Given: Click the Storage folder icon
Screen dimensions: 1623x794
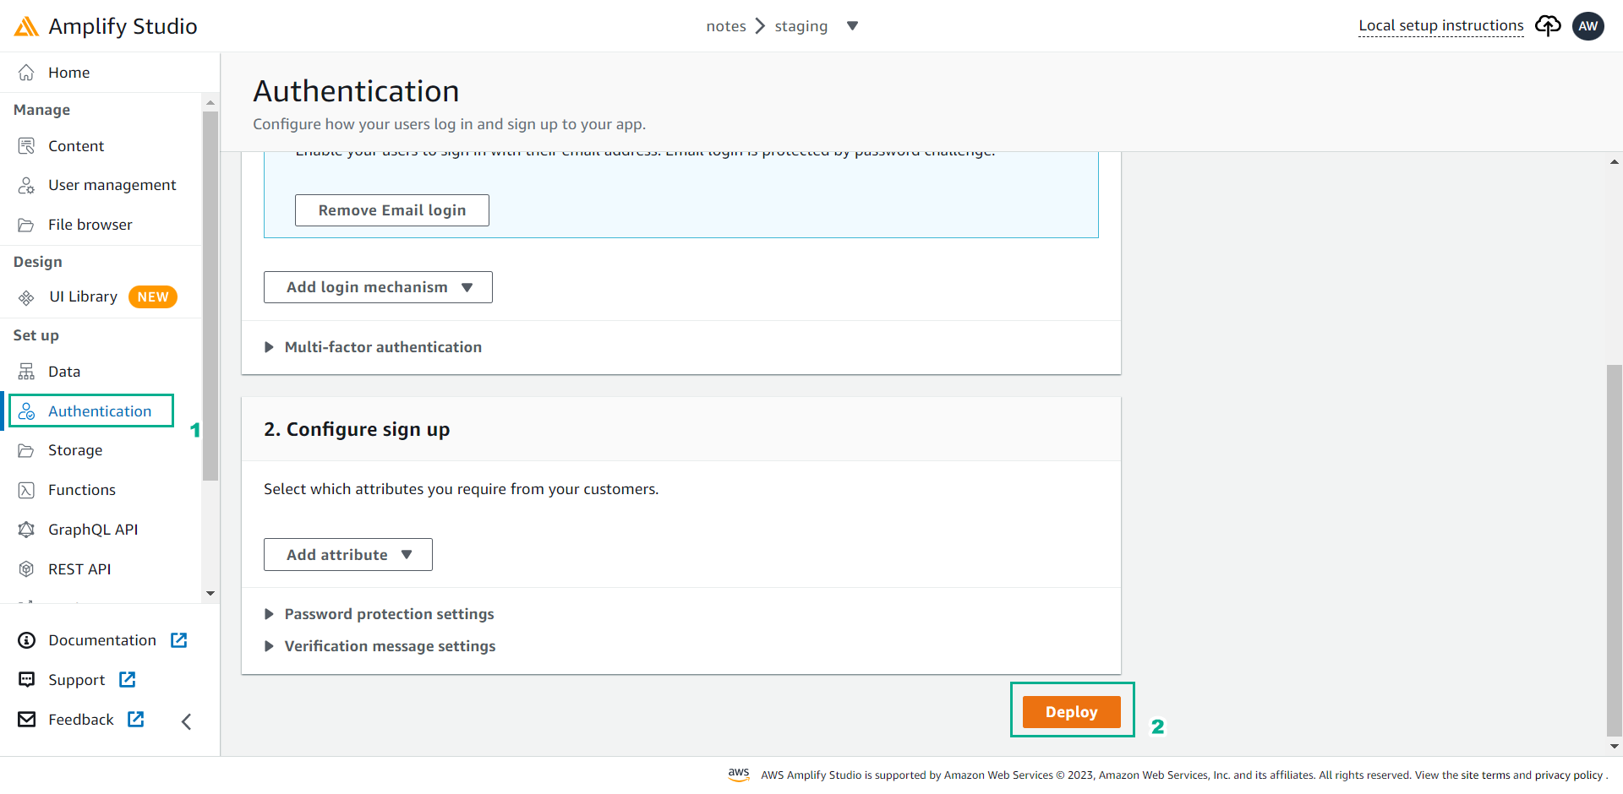Looking at the screenshot, I should click(26, 450).
